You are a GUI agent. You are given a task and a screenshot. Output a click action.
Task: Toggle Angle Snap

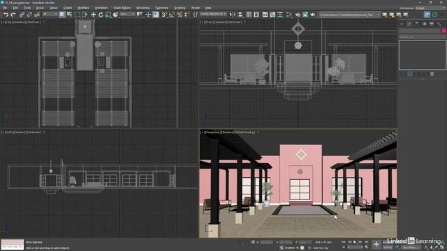point(172,15)
